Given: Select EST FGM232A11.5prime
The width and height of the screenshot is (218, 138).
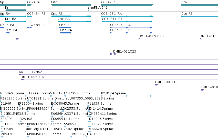Looking at the screenshot, I should [x=102, y=114].
